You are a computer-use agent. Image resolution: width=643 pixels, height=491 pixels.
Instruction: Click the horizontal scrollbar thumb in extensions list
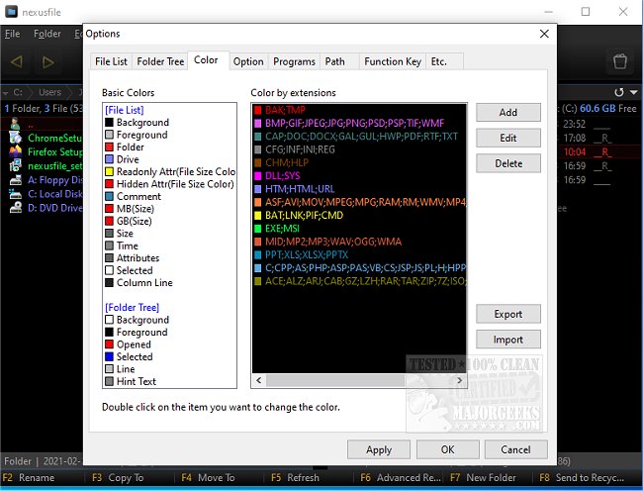click(335, 380)
